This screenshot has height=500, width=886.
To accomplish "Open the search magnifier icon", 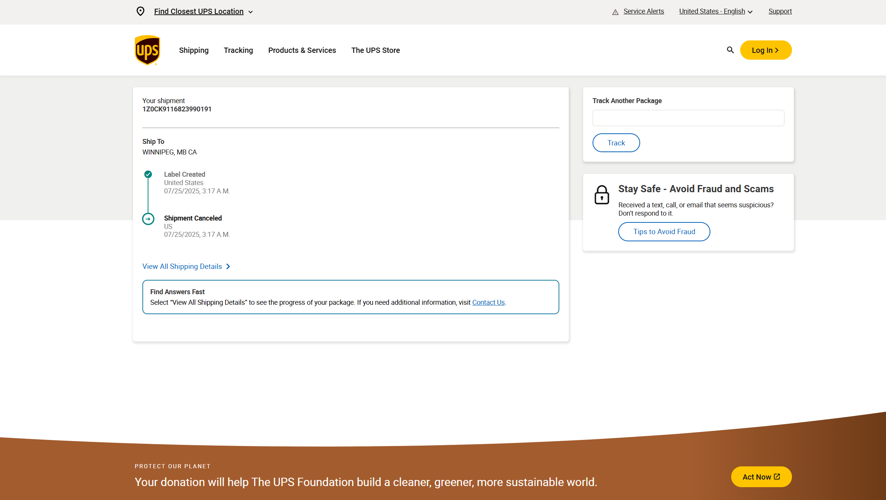I will coord(730,50).
